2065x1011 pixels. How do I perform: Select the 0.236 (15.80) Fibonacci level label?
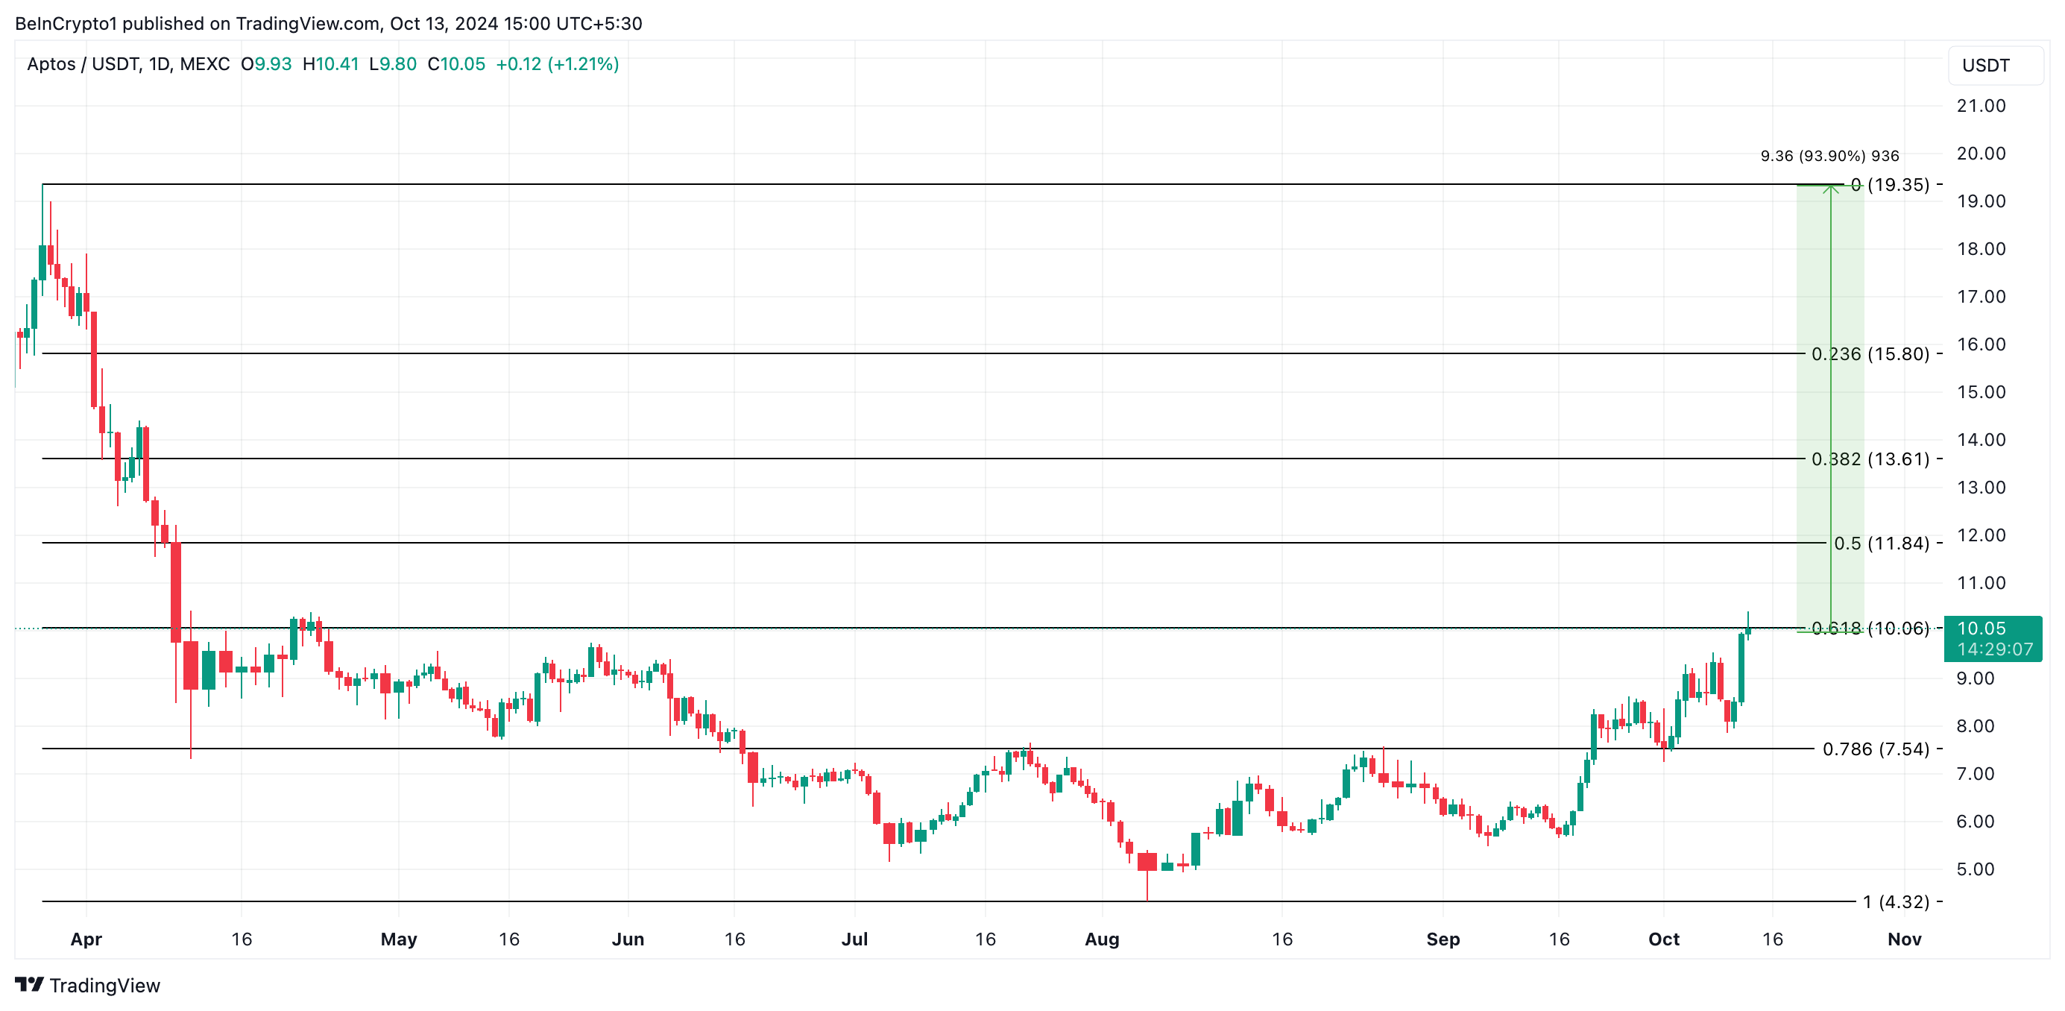tap(1870, 354)
